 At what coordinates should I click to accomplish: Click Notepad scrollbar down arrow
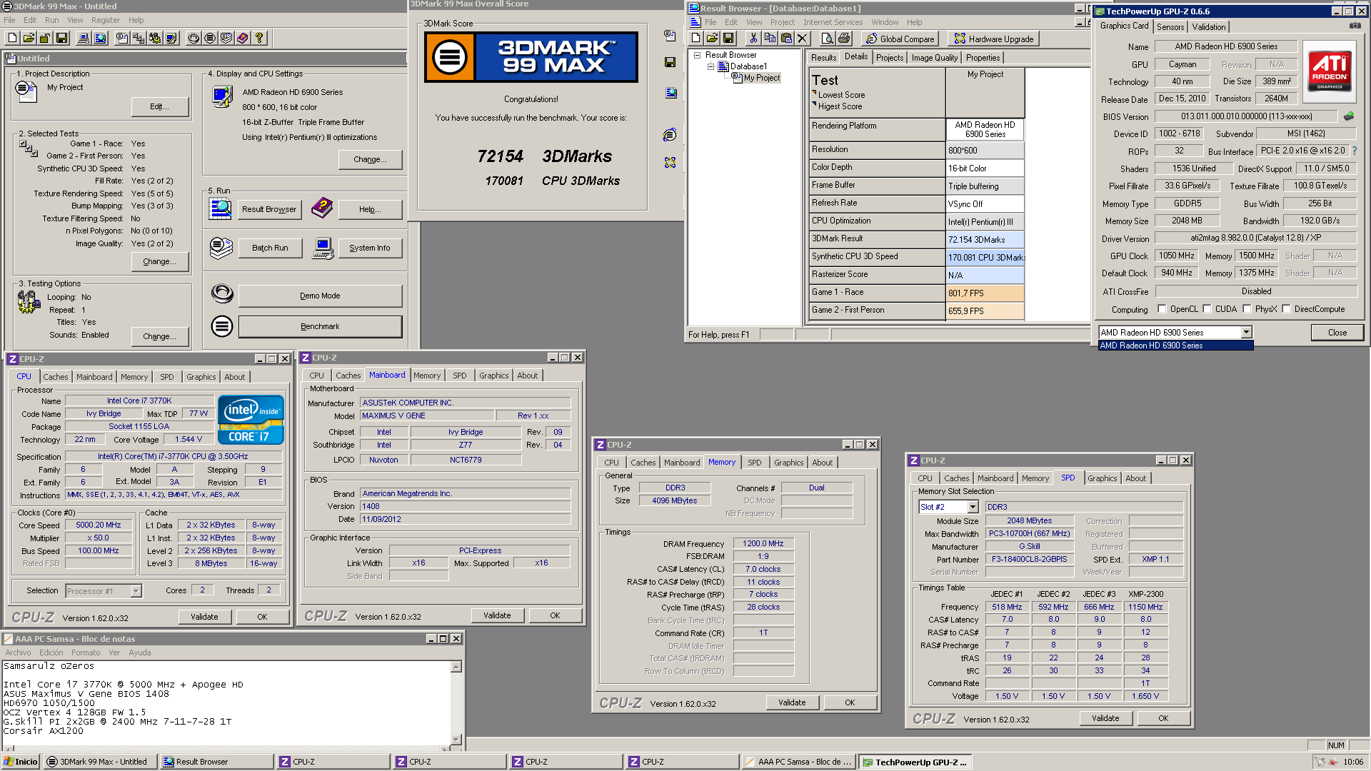point(456,739)
